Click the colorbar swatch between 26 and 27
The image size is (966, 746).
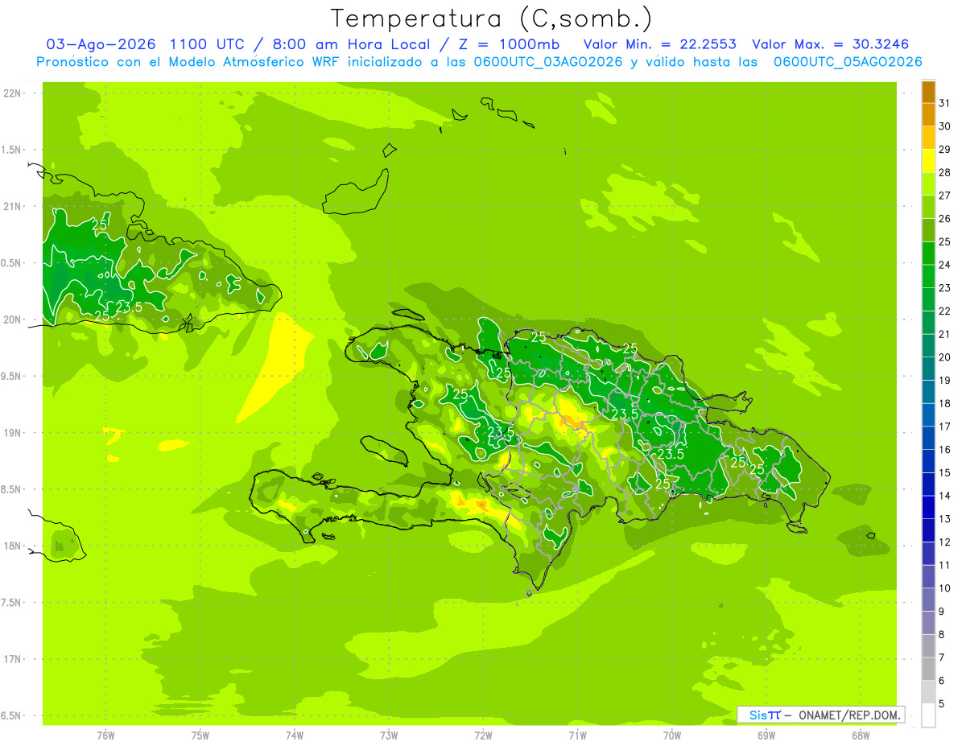click(x=928, y=207)
